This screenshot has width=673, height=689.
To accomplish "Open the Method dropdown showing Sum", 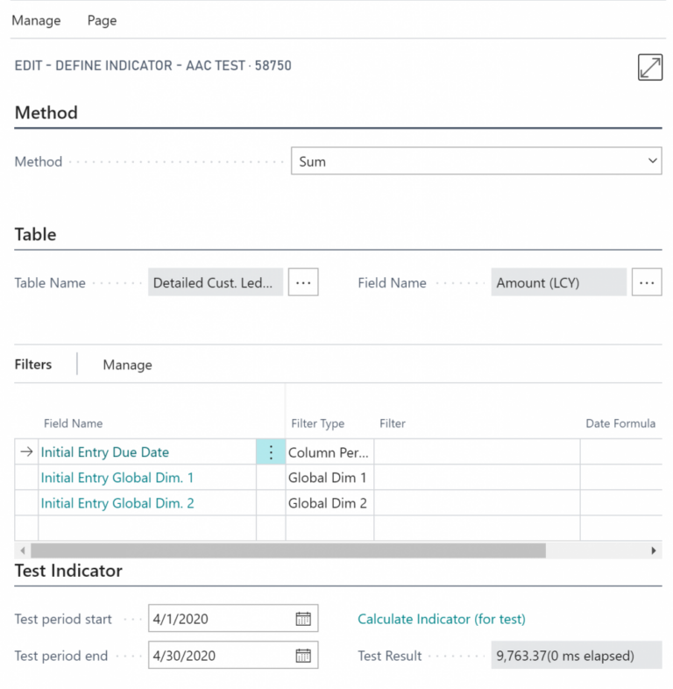I will pyautogui.click(x=476, y=161).
